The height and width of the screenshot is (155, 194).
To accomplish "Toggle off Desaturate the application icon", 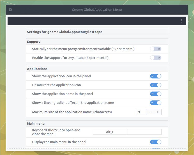I will coord(156,85).
